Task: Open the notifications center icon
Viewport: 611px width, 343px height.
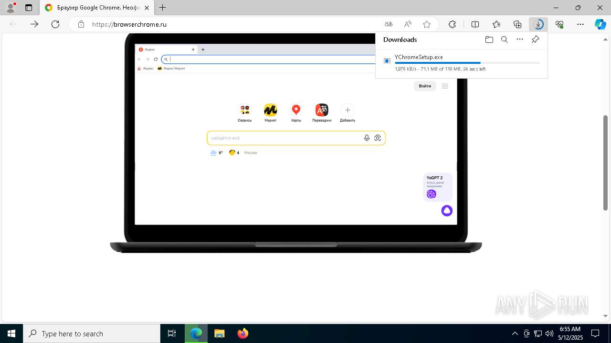Action: (x=595, y=333)
